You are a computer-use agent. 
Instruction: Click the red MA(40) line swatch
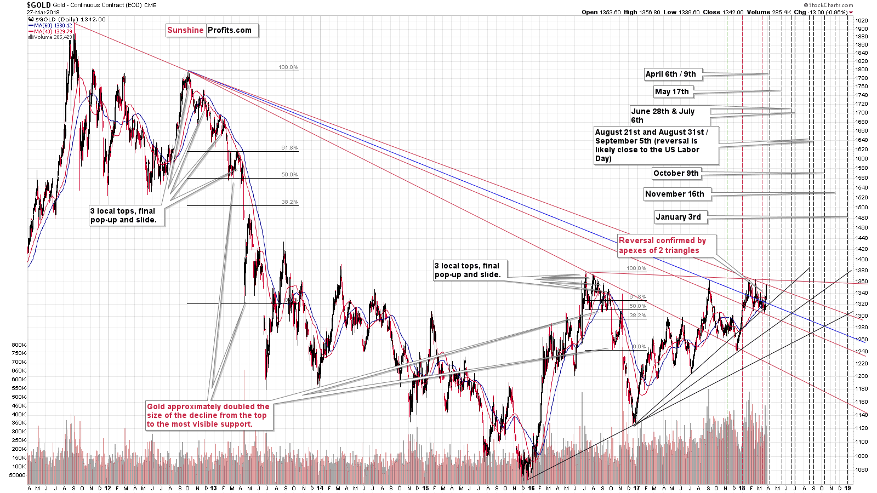31,32
